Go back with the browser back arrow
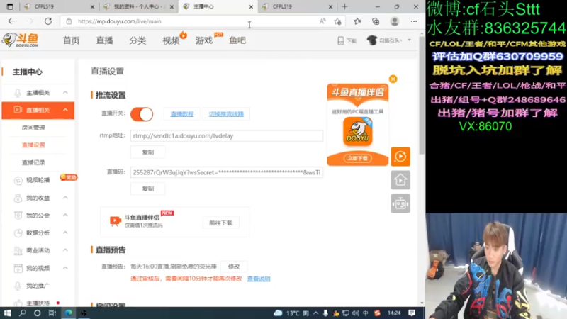The height and width of the screenshot is (319, 567). coord(11,21)
